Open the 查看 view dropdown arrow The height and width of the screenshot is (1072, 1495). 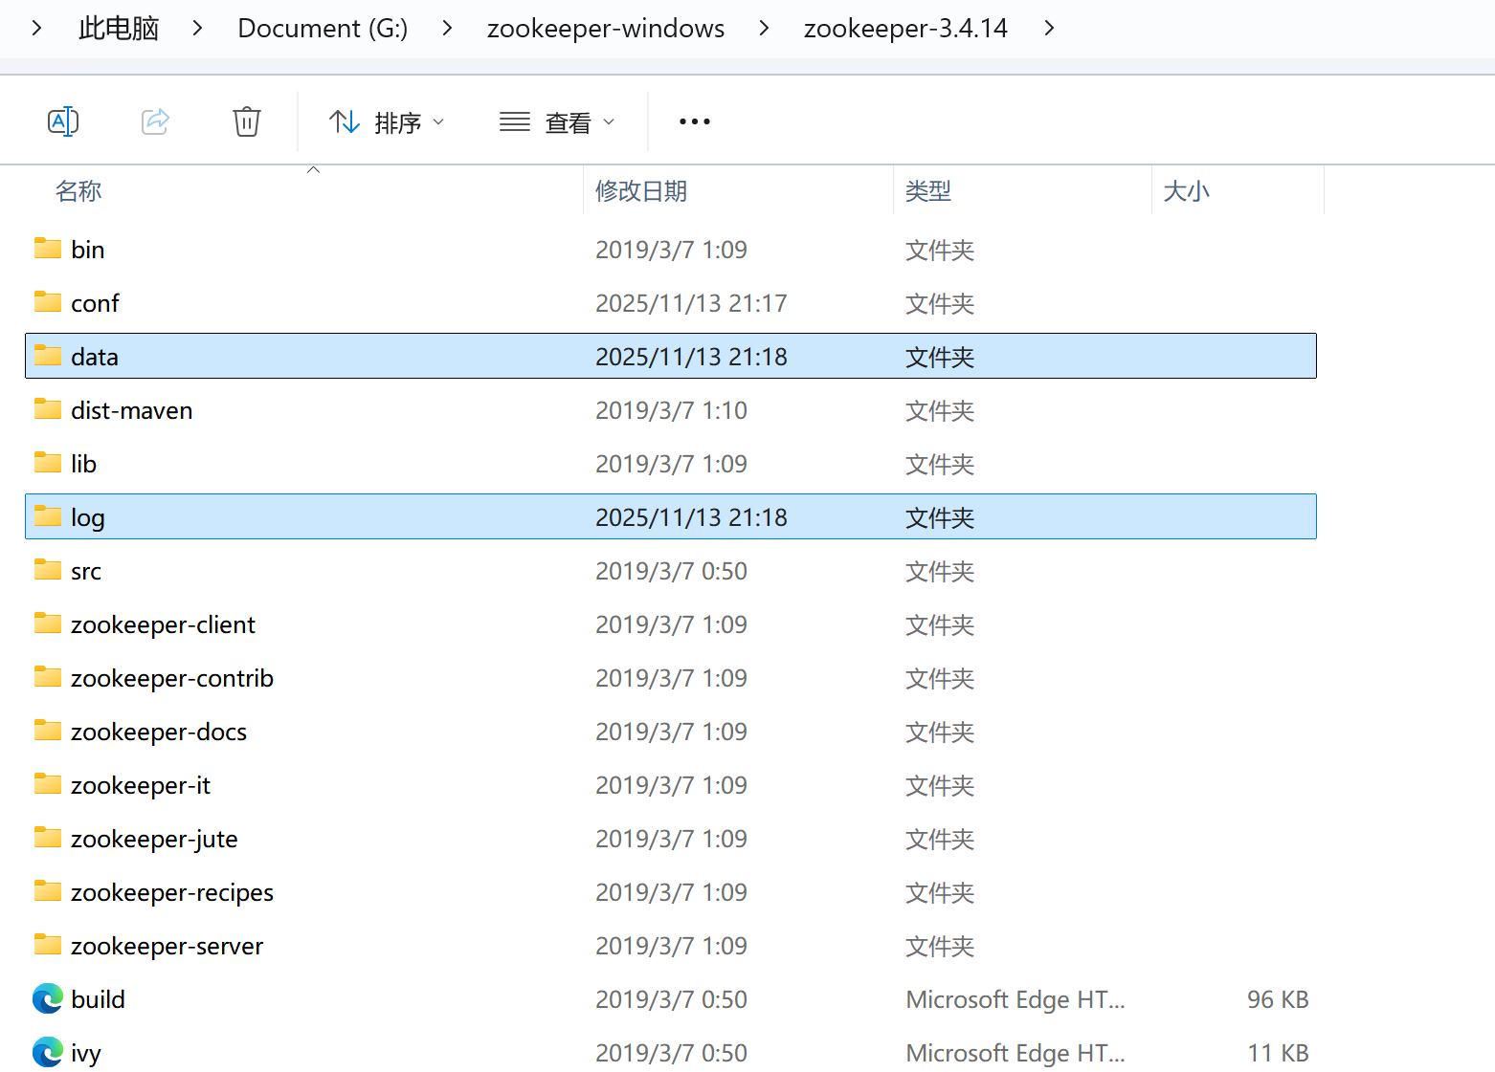click(611, 121)
